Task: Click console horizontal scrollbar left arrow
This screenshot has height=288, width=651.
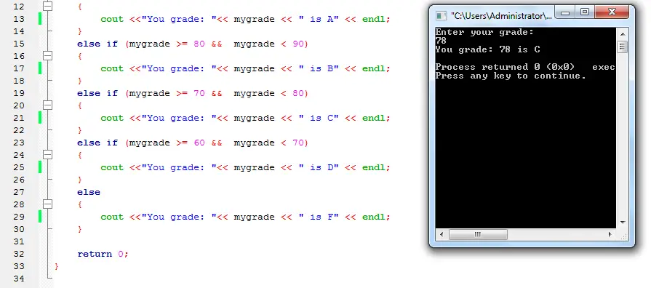Action: coord(442,234)
